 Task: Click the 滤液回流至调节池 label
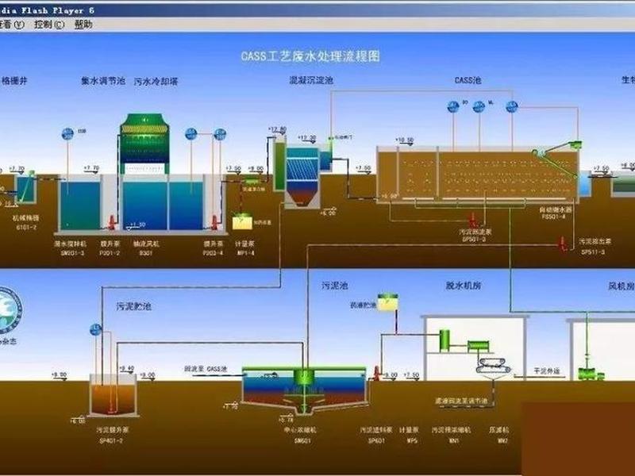[461, 401]
